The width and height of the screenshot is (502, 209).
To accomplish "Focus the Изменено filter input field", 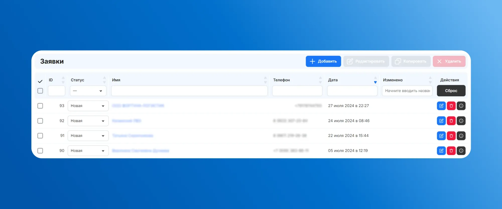I will [407, 91].
